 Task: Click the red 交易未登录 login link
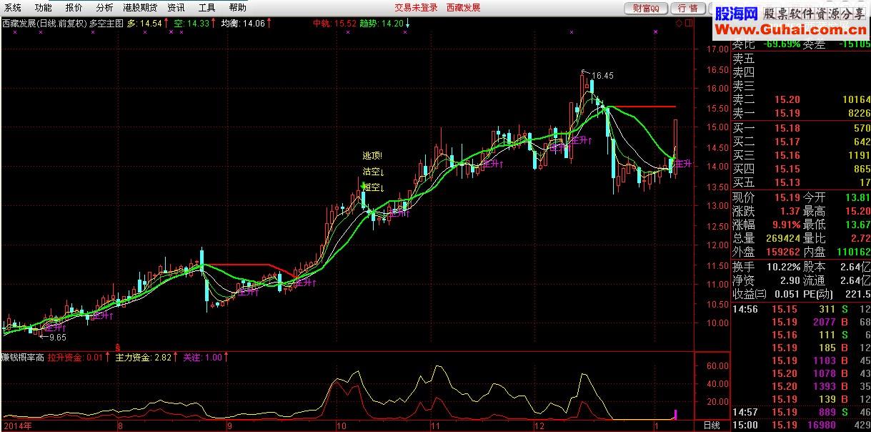point(416,8)
